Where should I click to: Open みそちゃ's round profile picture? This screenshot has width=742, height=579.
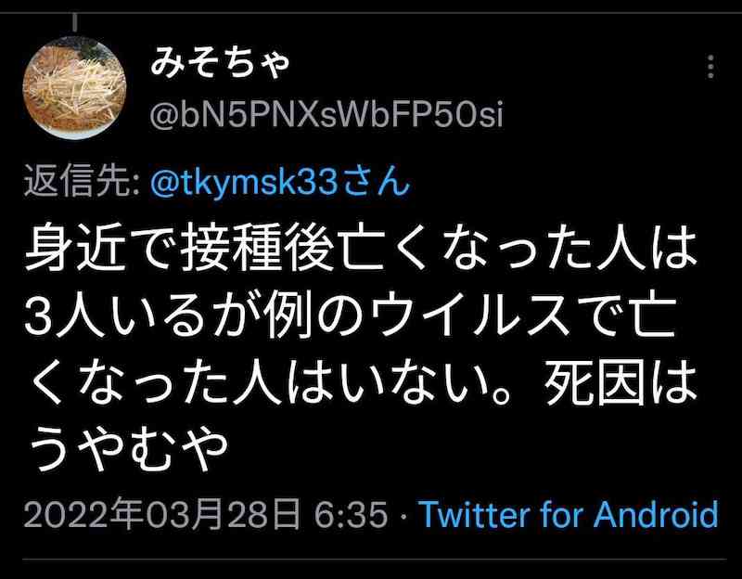coord(74,87)
